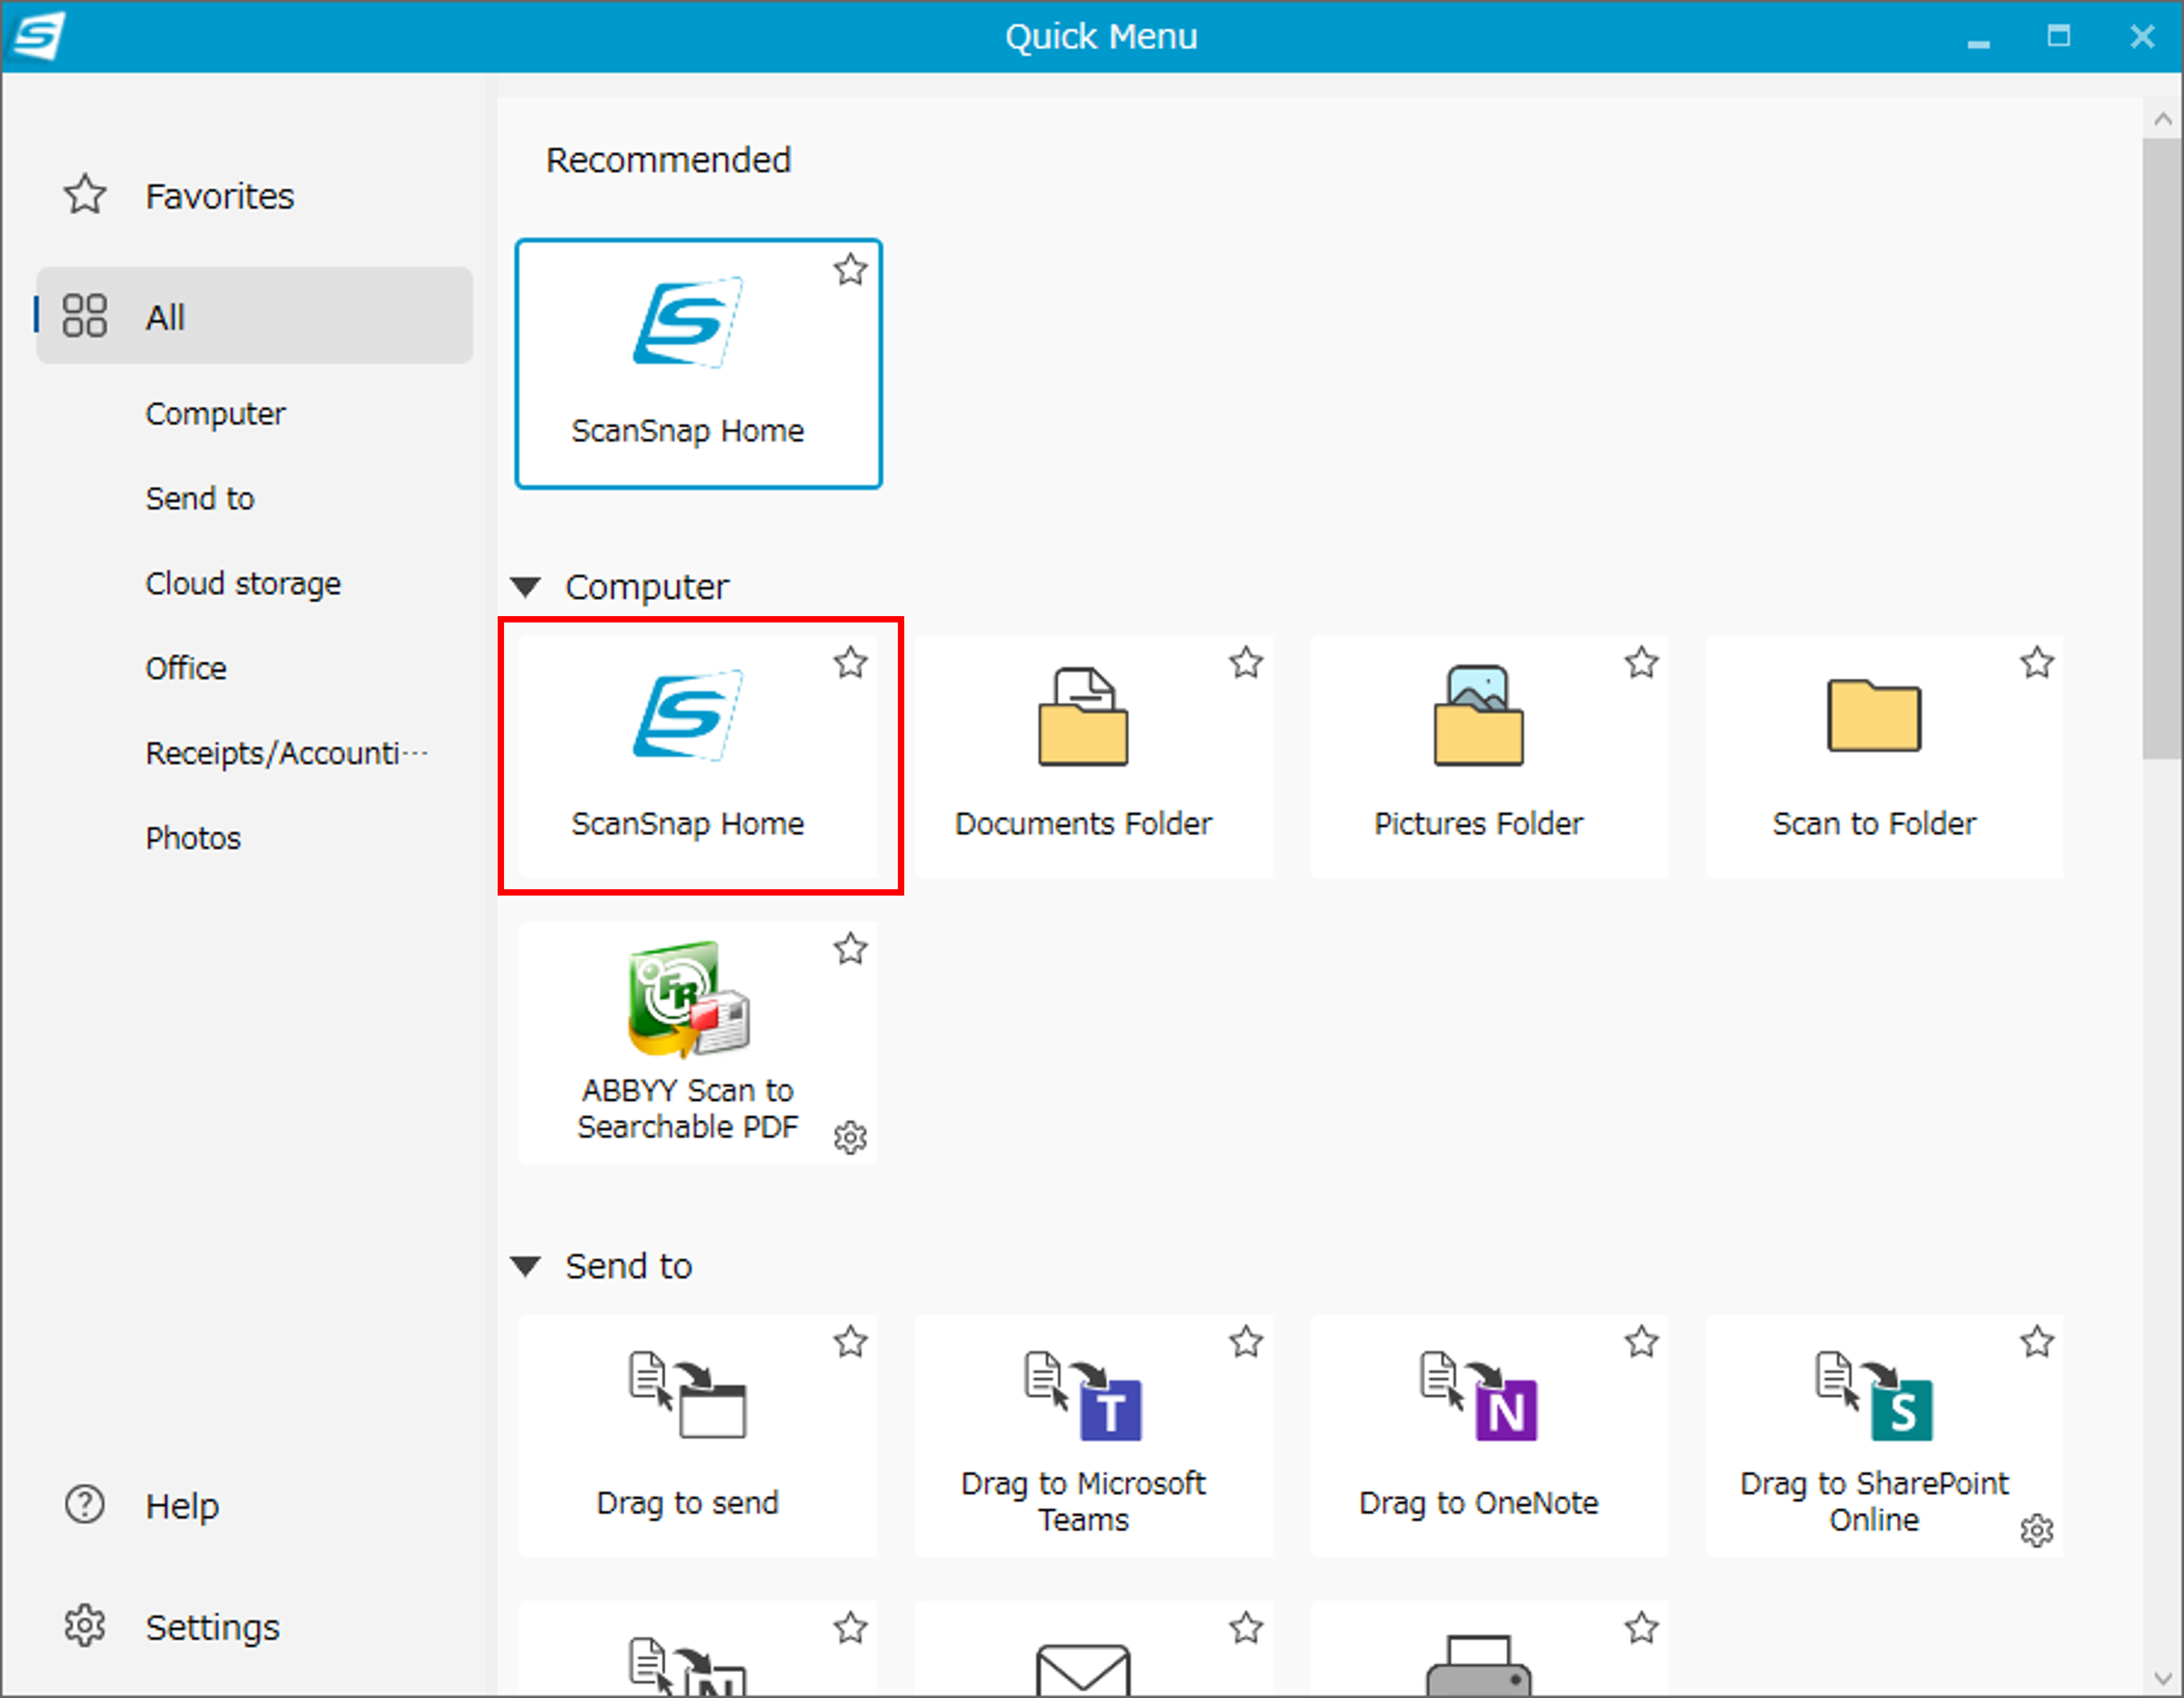Screen dimensions: 2184x1698
Task: Open settings gear of ABBYY tile
Action: click(x=850, y=1137)
